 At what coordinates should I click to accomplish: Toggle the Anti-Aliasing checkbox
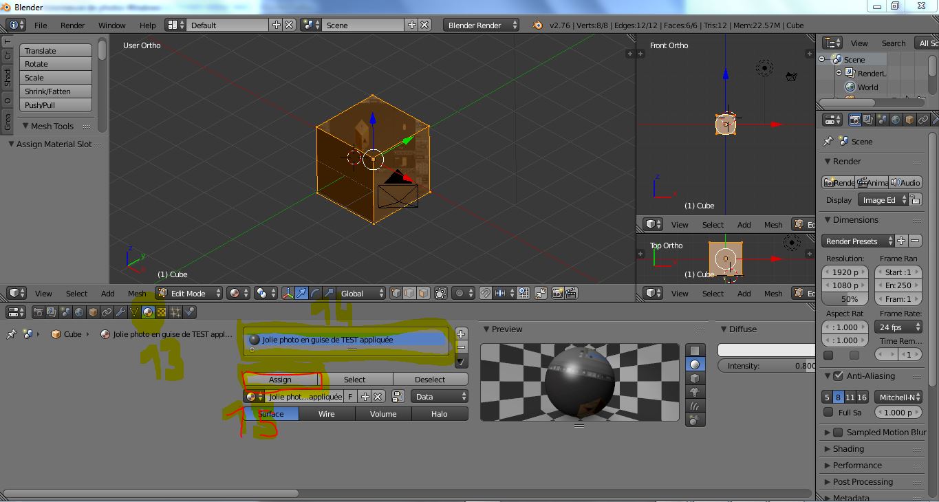point(838,376)
